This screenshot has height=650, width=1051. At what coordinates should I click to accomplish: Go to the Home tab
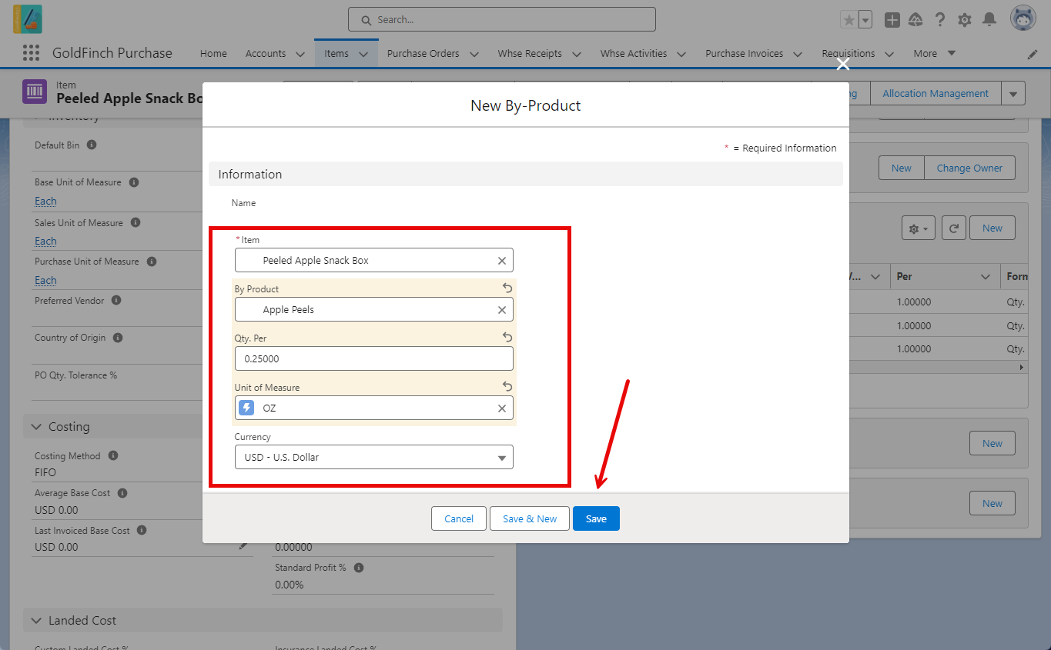coord(213,53)
